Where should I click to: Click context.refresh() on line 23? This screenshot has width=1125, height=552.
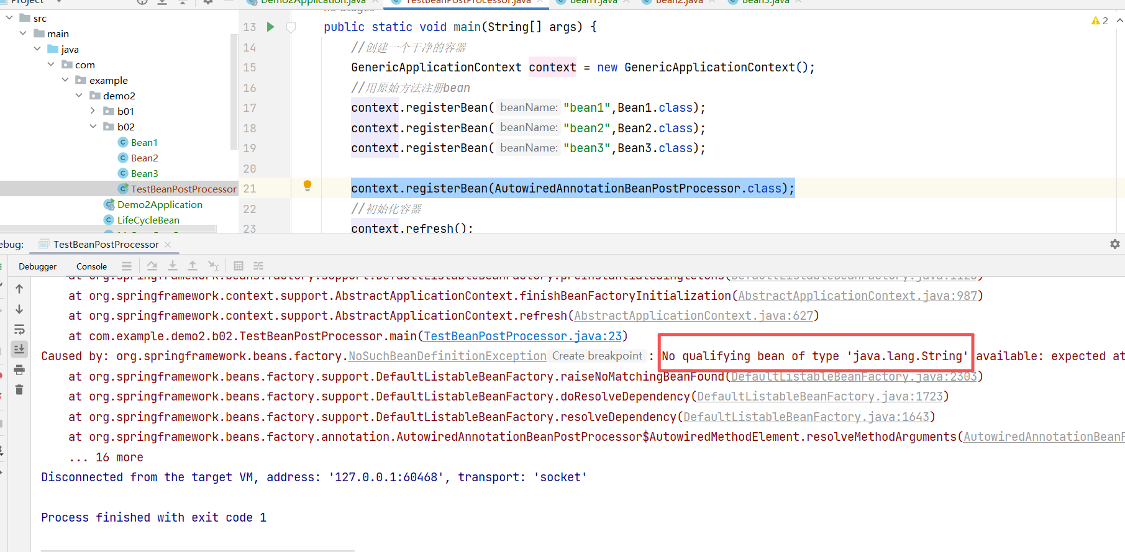click(412, 227)
